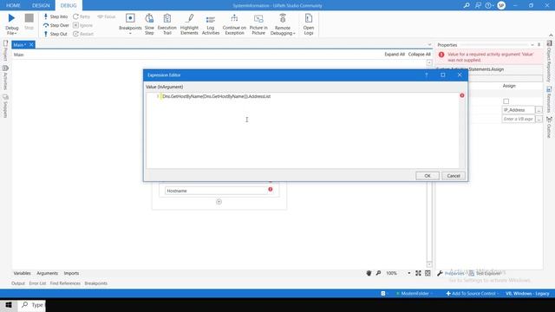This screenshot has height=312, width=555.
Task: Open the Find References tab
Action: point(65,283)
